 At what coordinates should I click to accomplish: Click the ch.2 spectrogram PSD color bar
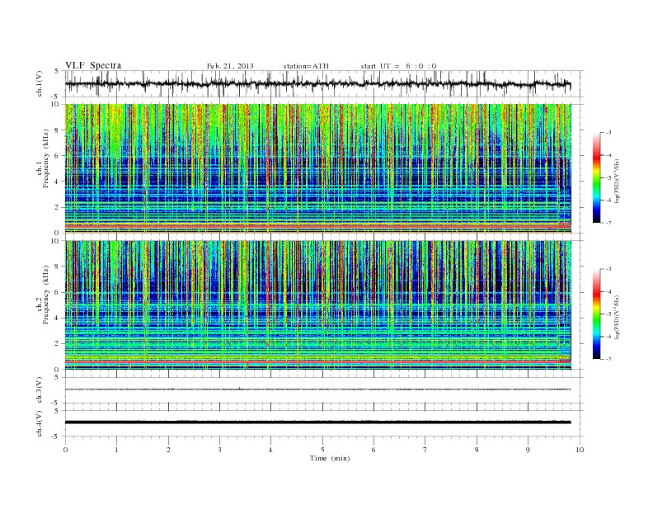(596, 314)
